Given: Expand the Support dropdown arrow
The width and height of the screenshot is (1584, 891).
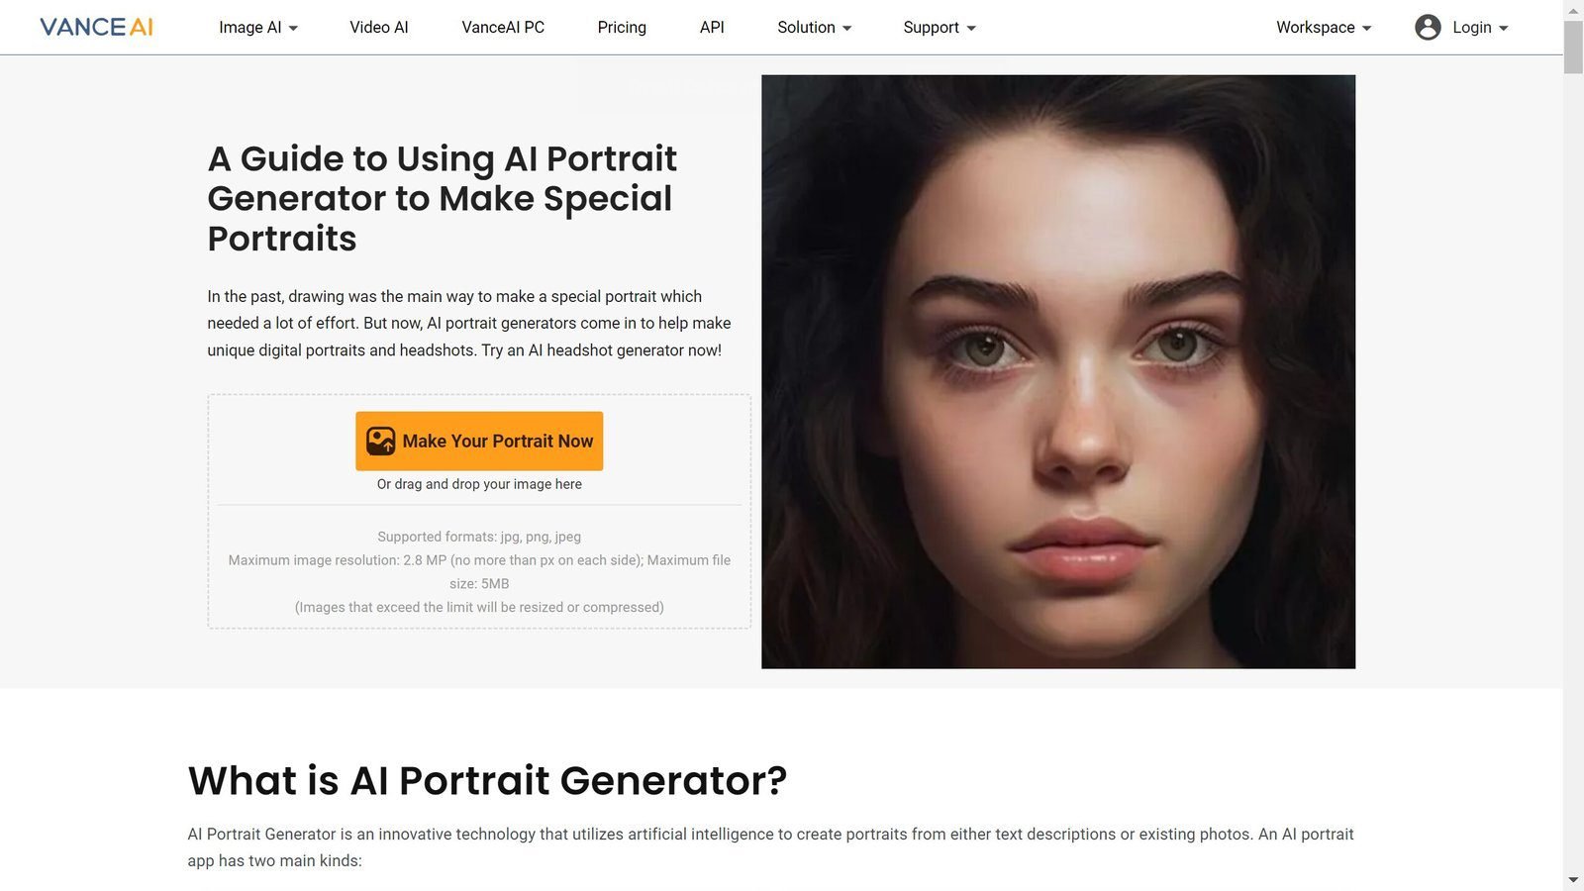Looking at the screenshot, I should 971,28.
